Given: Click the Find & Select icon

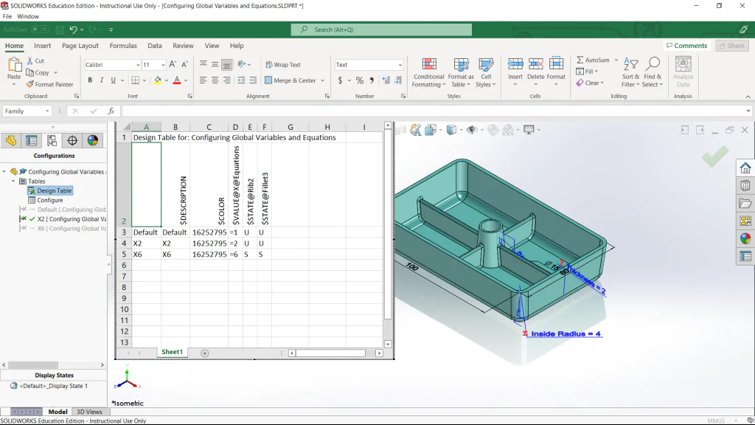Looking at the screenshot, I should click(653, 64).
